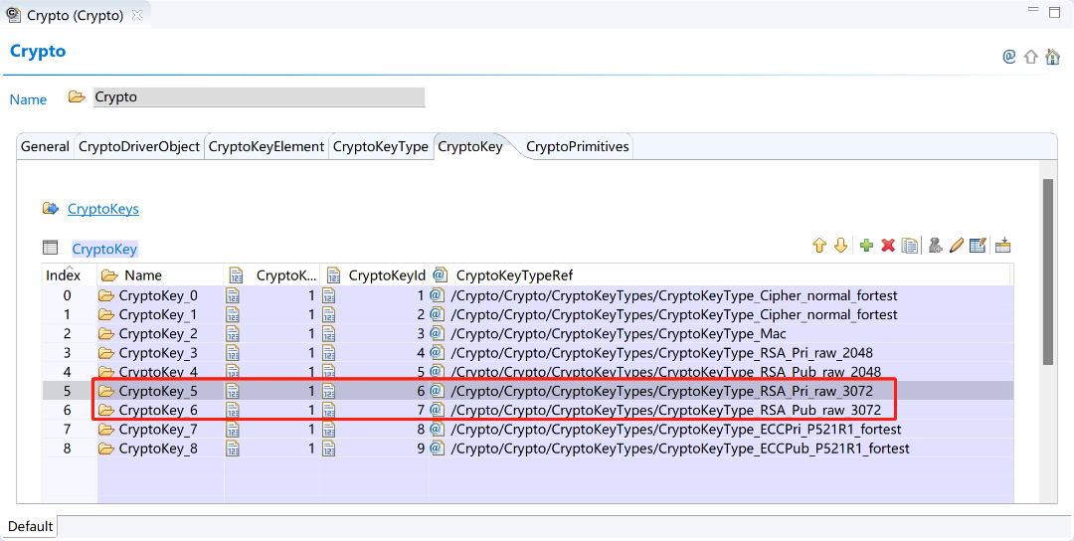1074x541 pixels.
Task: Click the green plus add-element icon
Action: (x=866, y=246)
